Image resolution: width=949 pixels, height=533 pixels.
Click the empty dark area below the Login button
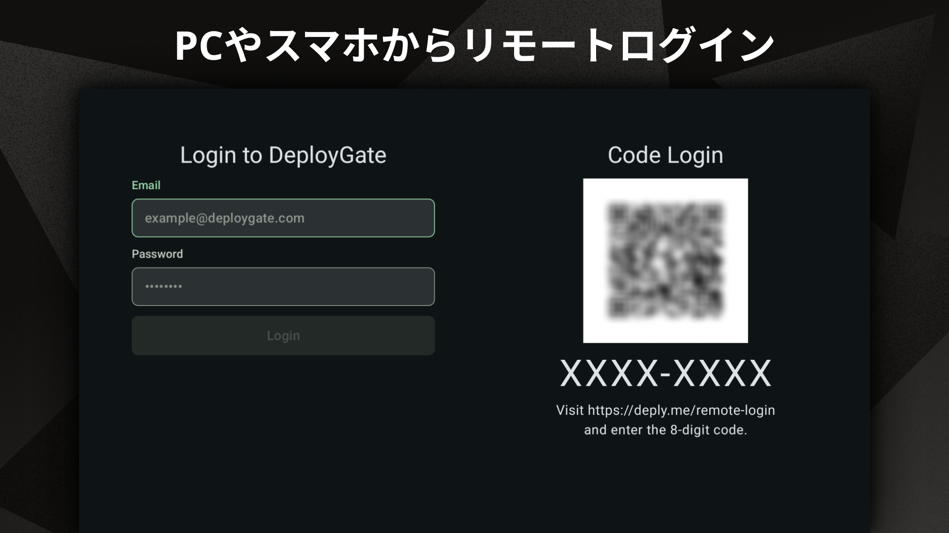click(x=283, y=434)
